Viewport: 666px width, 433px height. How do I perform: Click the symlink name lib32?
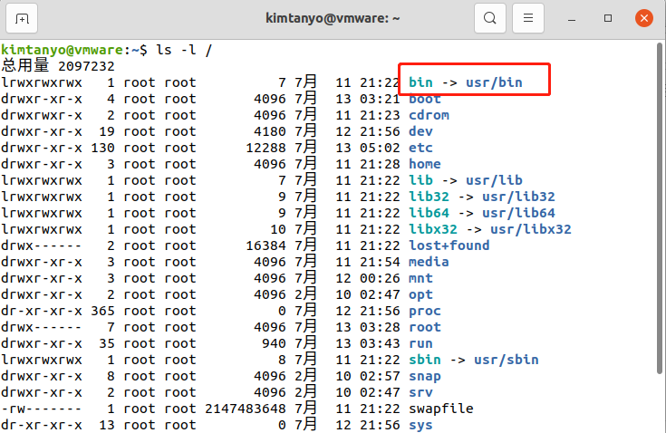[x=429, y=197]
